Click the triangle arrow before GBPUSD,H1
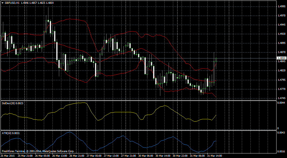Screen dimensions: 287x158 coord(2,2)
